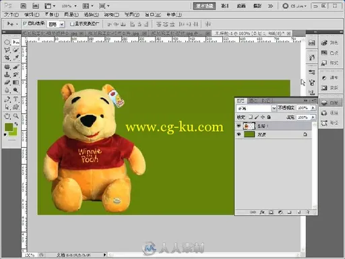Click the green foreground color swatch
The image size is (345, 259).
pos(9,127)
